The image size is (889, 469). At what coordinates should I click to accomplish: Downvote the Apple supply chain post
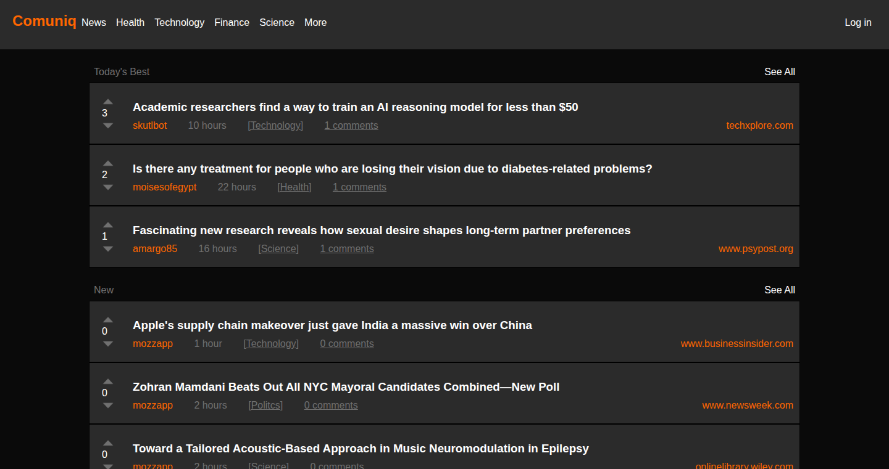(x=108, y=343)
